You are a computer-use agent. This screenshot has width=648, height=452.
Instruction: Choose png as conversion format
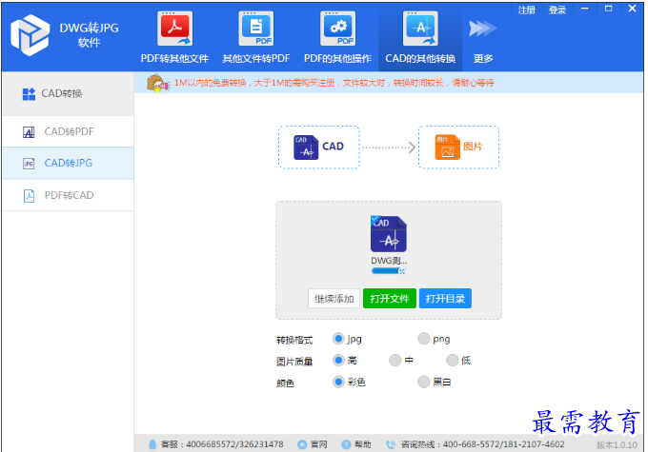[424, 339]
